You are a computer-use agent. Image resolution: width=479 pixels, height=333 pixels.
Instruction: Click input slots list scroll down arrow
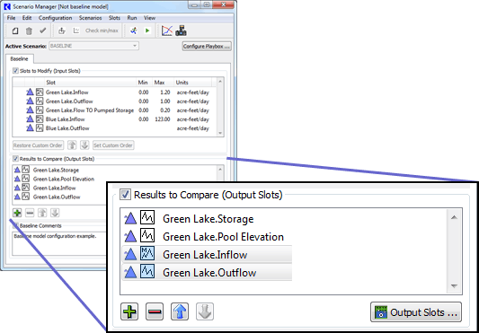(220, 133)
